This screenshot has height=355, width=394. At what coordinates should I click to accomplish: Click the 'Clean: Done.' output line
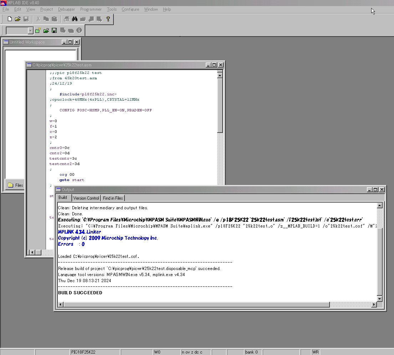click(x=70, y=214)
